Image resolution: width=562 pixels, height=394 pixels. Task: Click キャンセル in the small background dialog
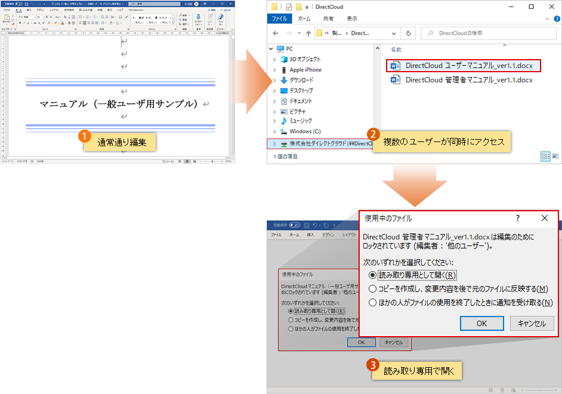coord(394,343)
